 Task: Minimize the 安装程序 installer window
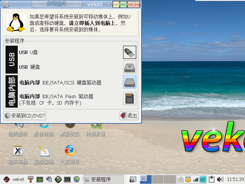(x=116, y=4)
